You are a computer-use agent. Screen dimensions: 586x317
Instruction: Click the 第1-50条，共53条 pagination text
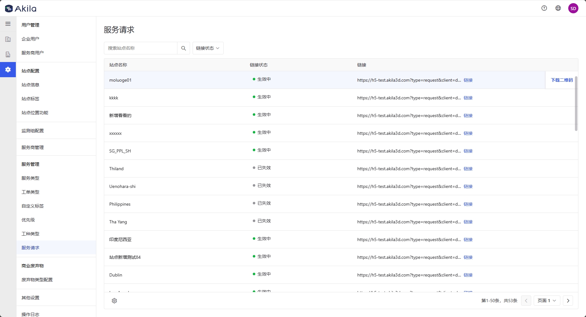pyautogui.click(x=499, y=301)
